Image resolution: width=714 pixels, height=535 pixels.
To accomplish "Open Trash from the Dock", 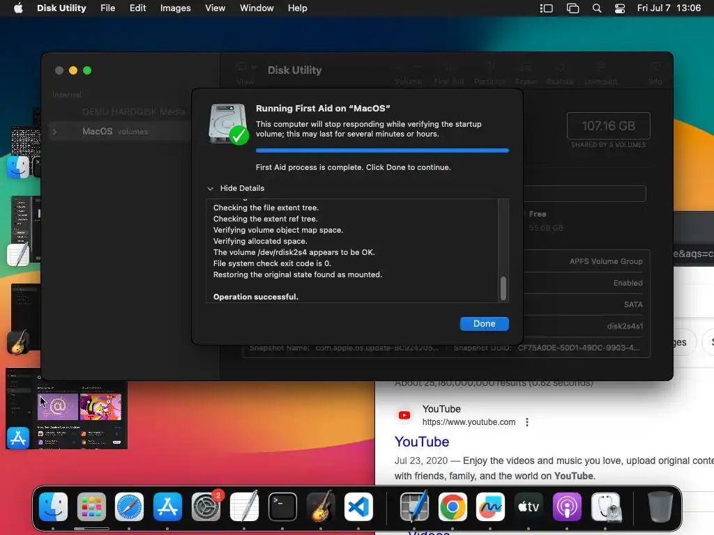I will pos(660,507).
